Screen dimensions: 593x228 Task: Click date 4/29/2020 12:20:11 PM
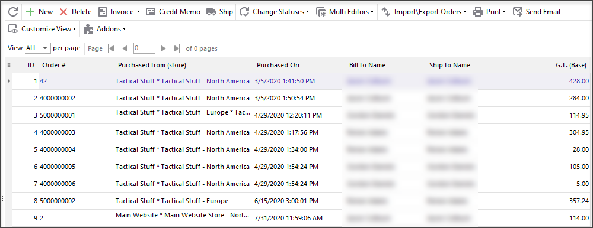point(288,115)
